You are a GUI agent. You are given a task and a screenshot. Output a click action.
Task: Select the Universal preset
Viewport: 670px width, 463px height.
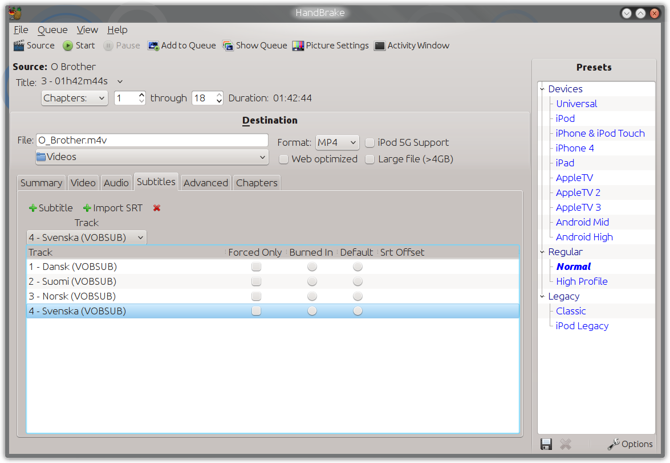576,104
